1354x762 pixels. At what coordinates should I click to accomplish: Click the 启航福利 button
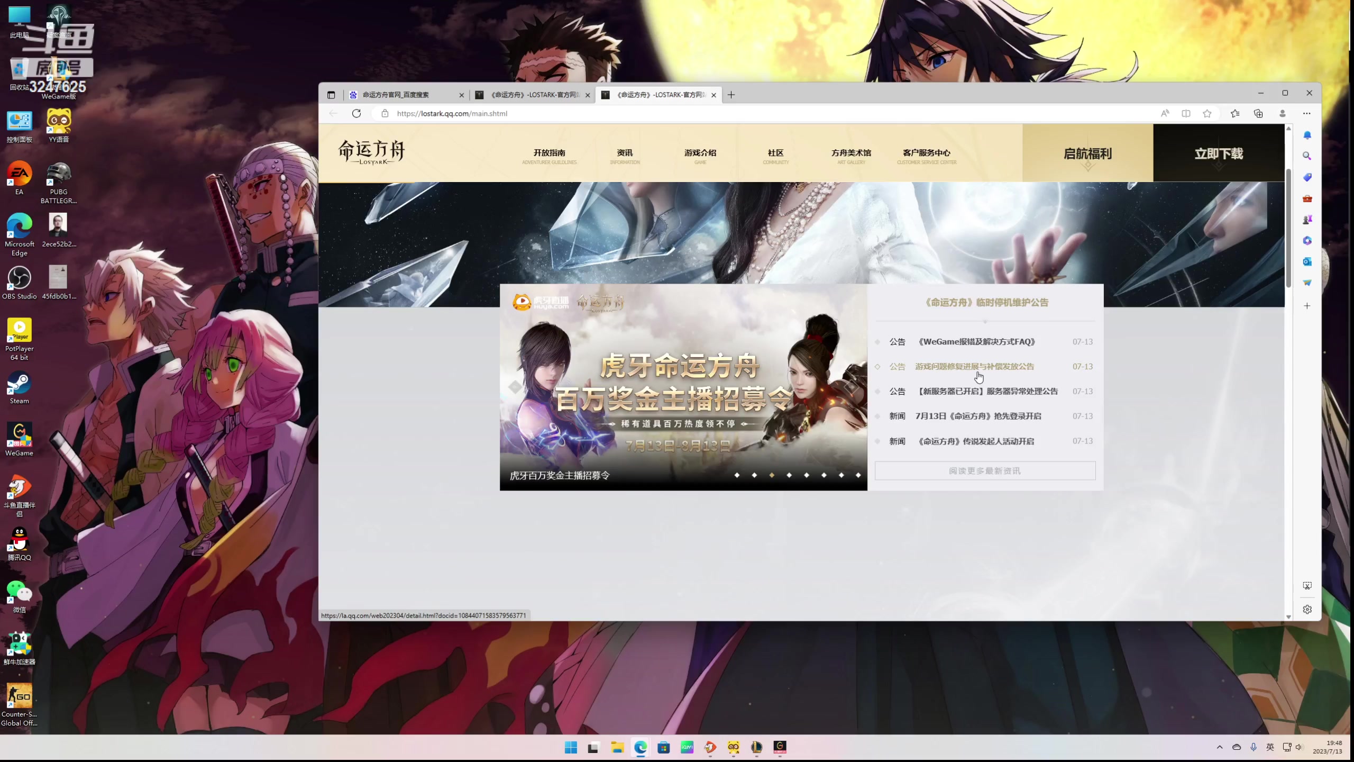(x=1087, y=153)
